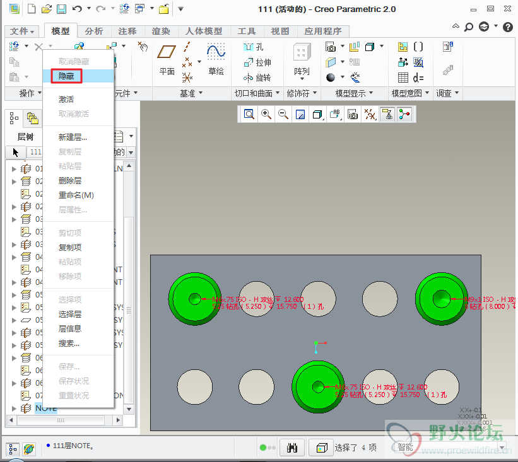The image size is (518, 462).
Task: Click the Zoom In magnifier icon
Action: 266,114
